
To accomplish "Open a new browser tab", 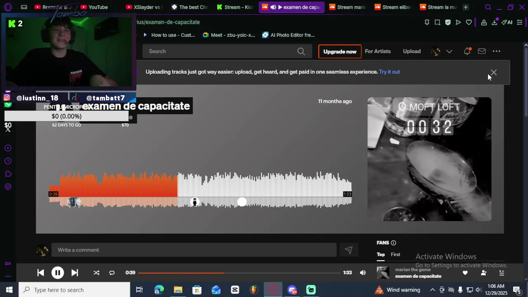I will click(466, 7).
